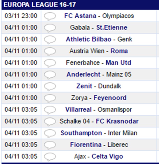159x164 pixels.
Task: Open comments for Austria Wien - Roma
Action: 50,51
